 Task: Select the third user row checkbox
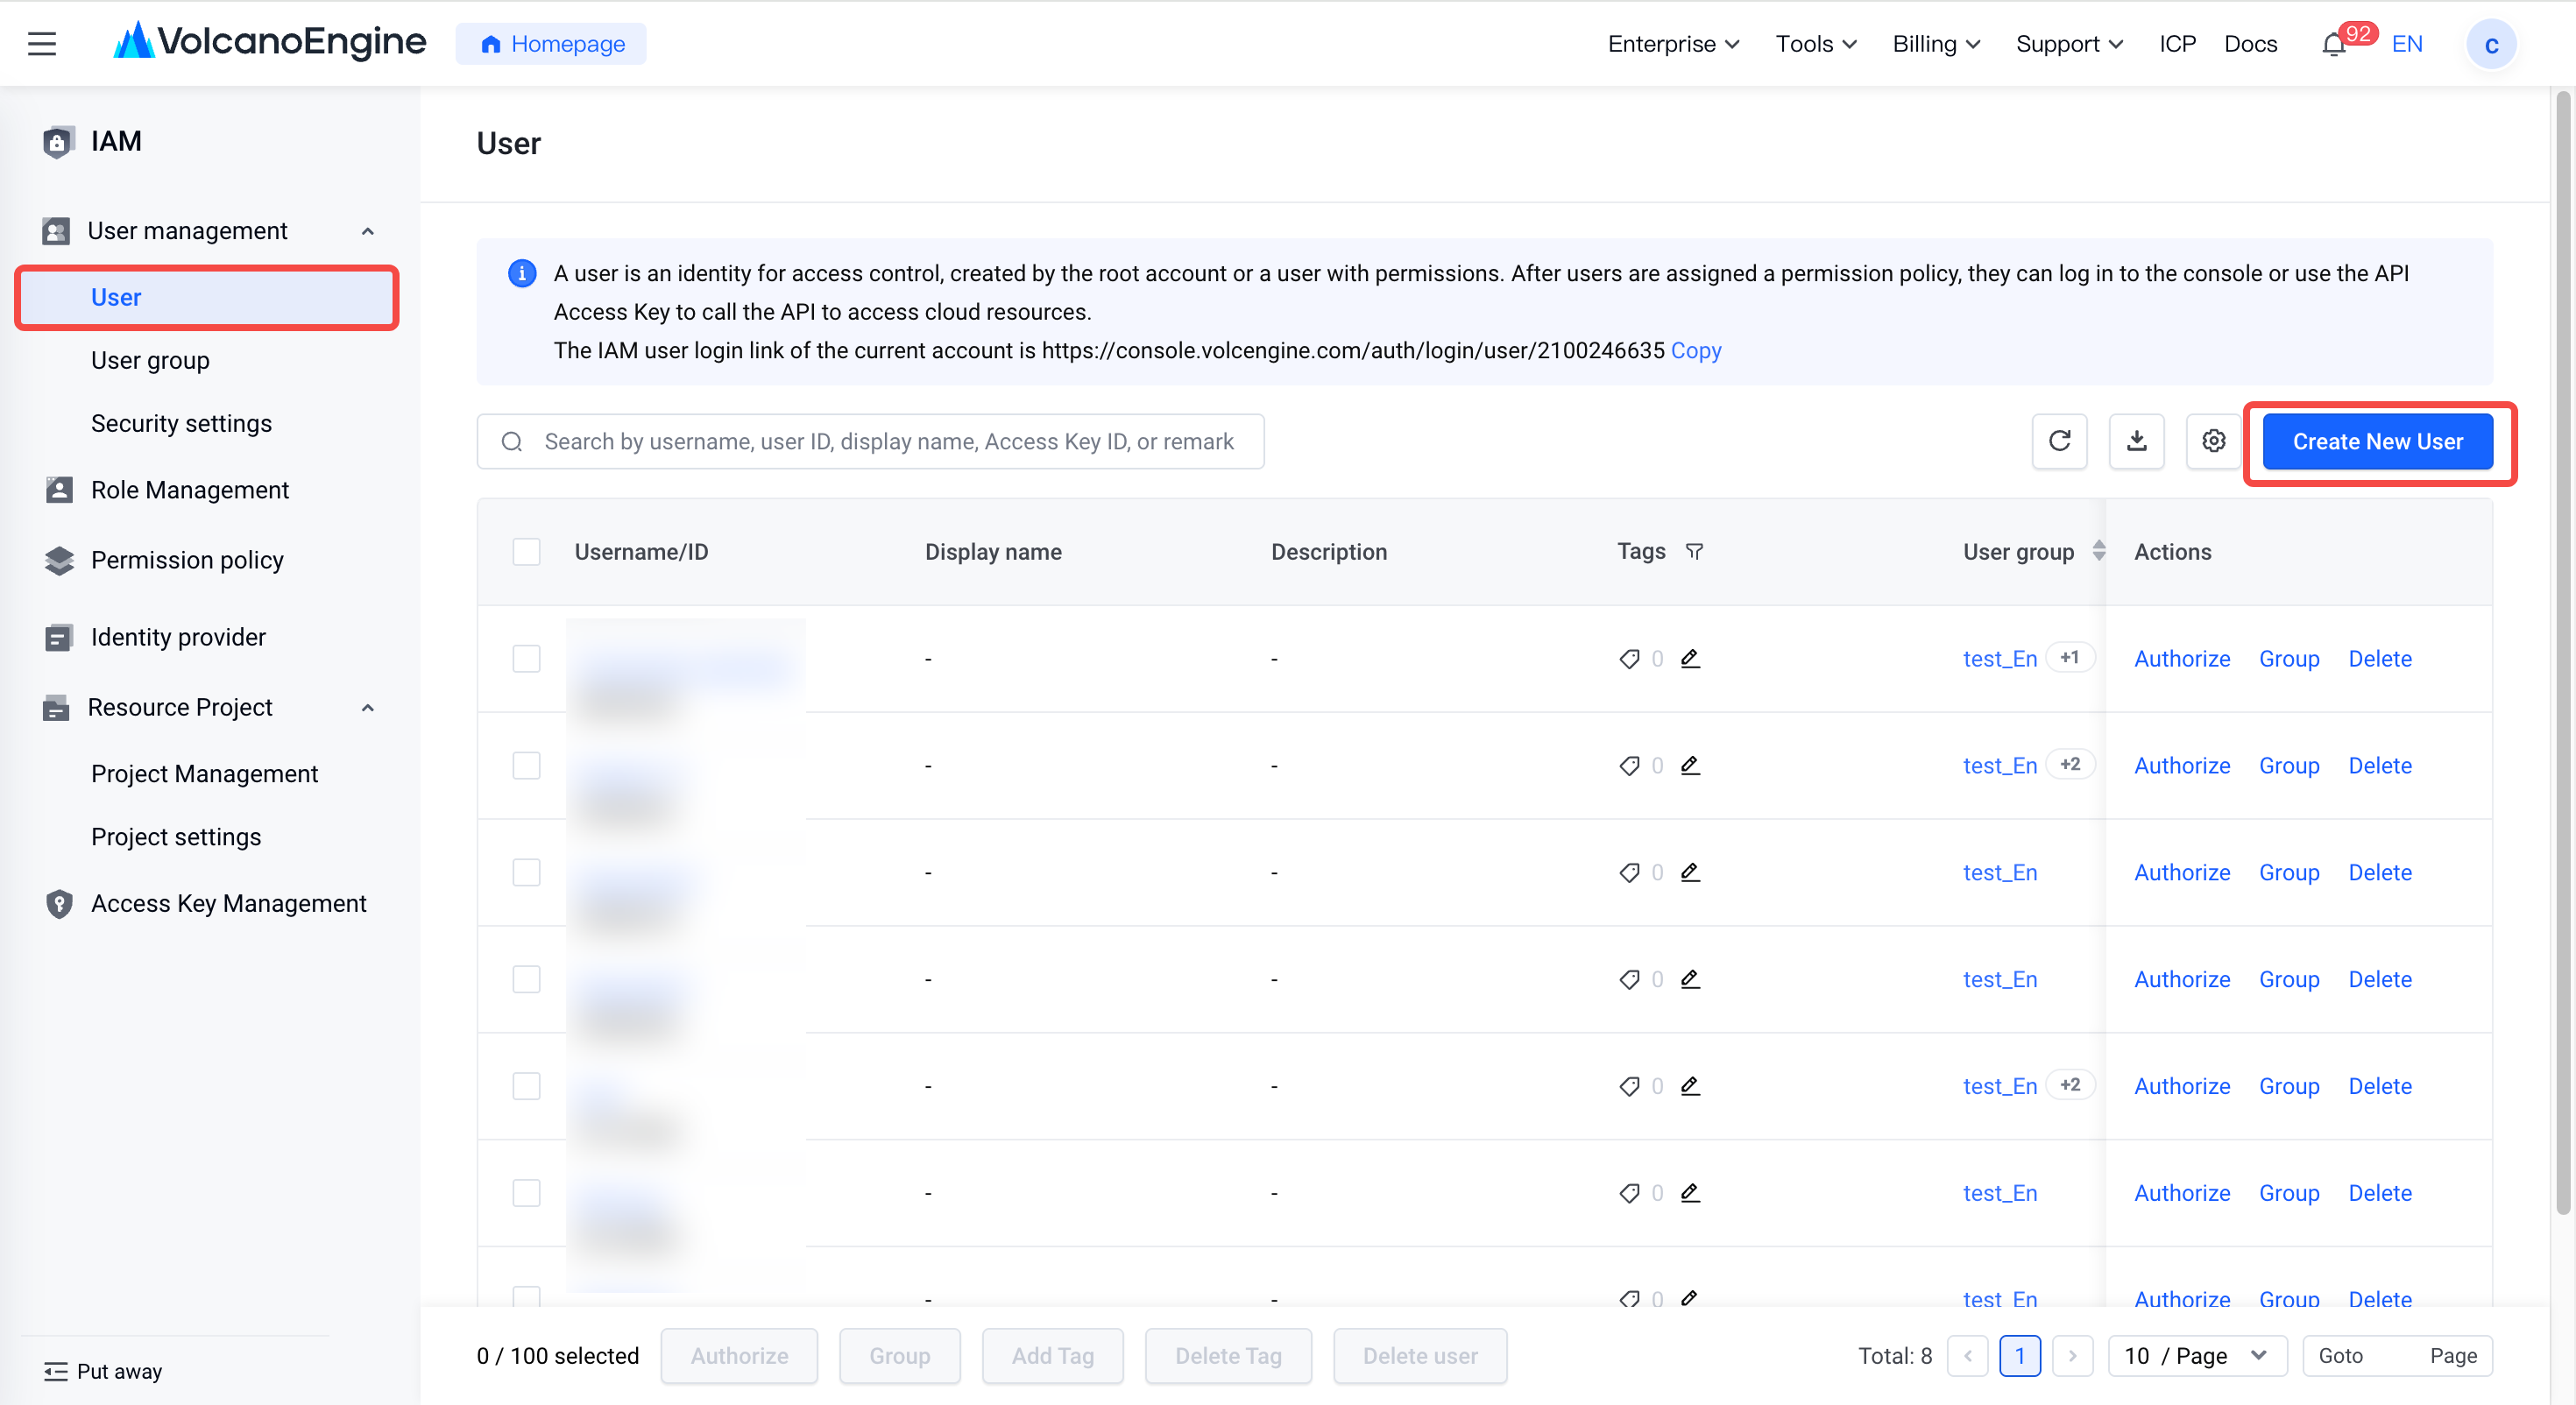click(526, 872)
